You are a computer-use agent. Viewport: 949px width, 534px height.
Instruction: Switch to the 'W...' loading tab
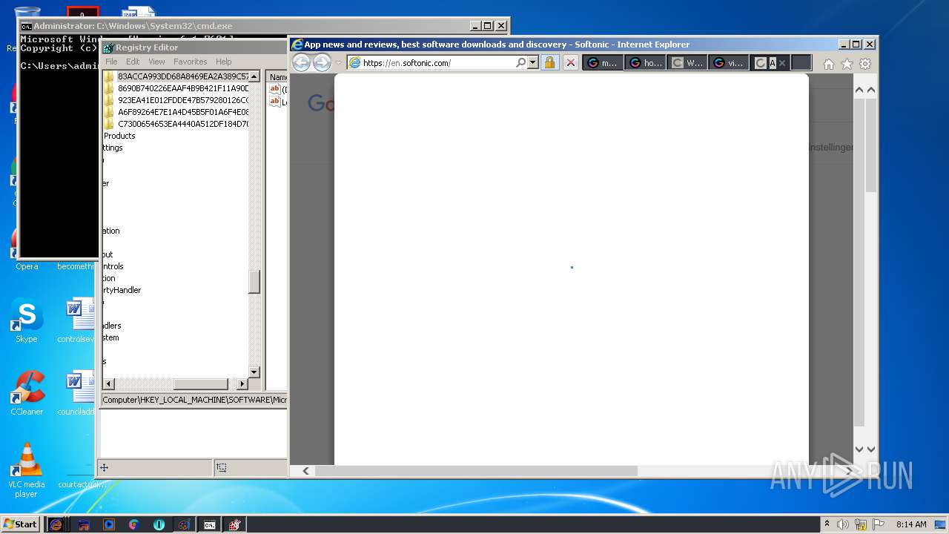[687, 63]
